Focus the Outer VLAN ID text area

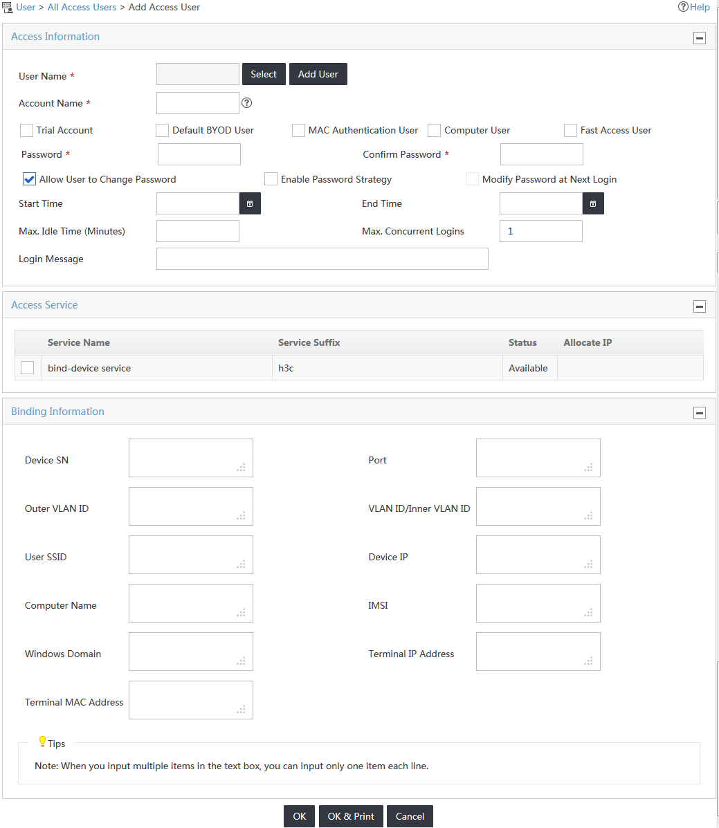tap(191, 506)
